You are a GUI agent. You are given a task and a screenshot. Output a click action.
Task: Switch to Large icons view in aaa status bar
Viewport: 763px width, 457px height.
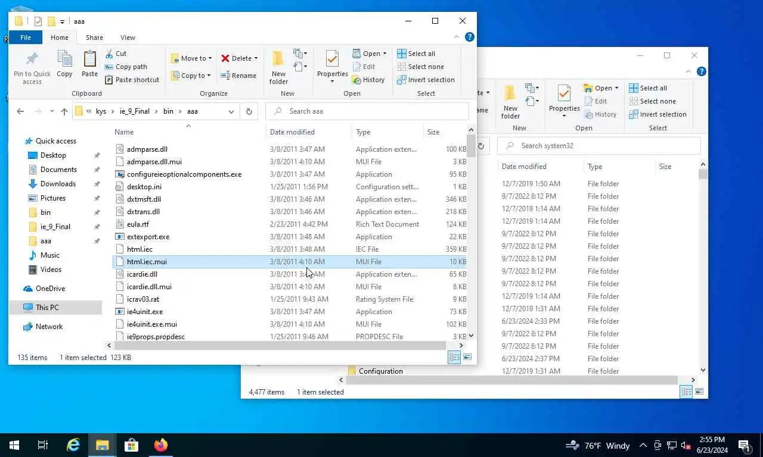coord(467,357)
